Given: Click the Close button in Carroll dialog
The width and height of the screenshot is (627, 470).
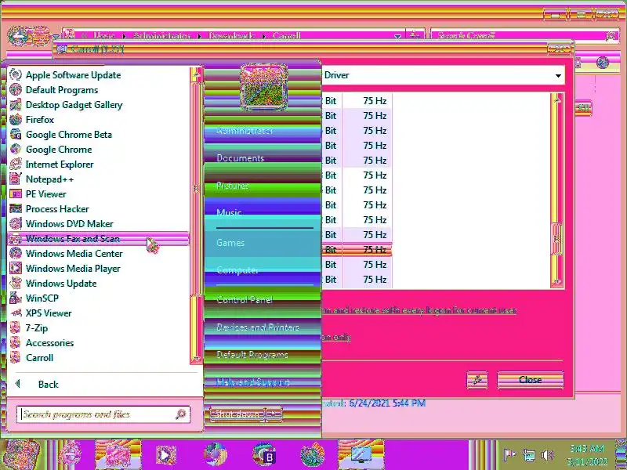Looking at the screenshot, I should click(x=531, y=380).
